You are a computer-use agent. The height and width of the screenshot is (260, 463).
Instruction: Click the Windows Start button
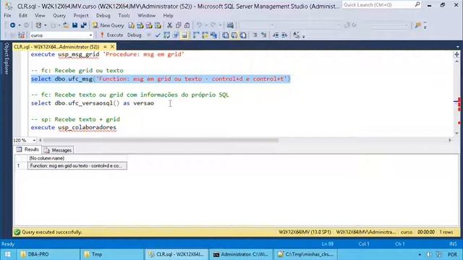click(7, 254)
